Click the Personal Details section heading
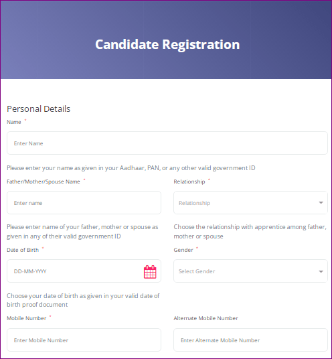Screen dimensions: 332x359 (38, 109)
